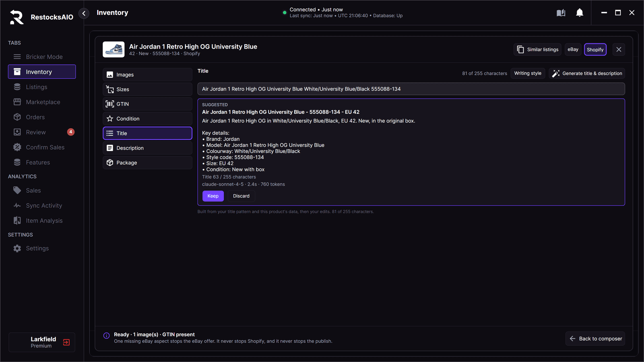Open the Sizes section
Viewport: 644px width, 362px height.
click(x=147, y=89)
